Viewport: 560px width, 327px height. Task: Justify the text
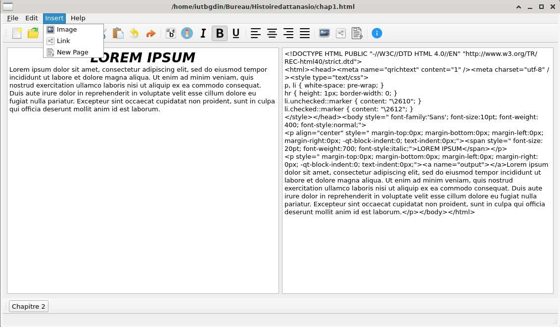tap(305, 33)
